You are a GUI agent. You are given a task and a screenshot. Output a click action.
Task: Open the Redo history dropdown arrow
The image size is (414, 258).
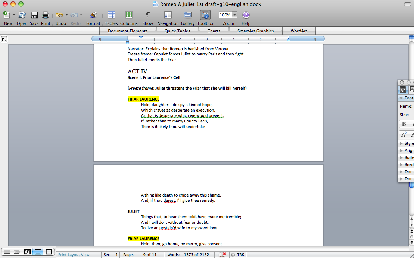coord(81,15)
